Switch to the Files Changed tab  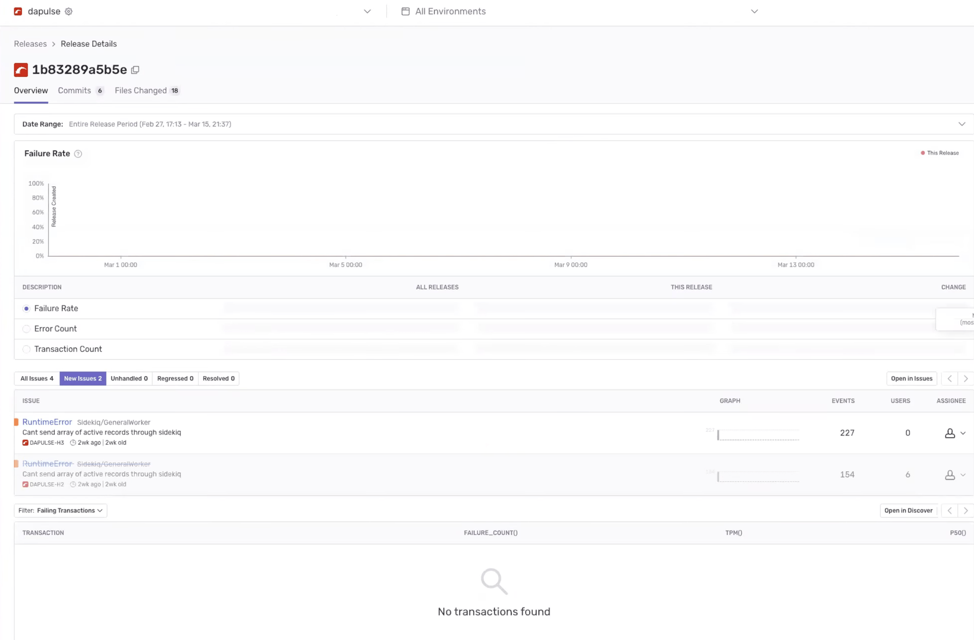141,90
